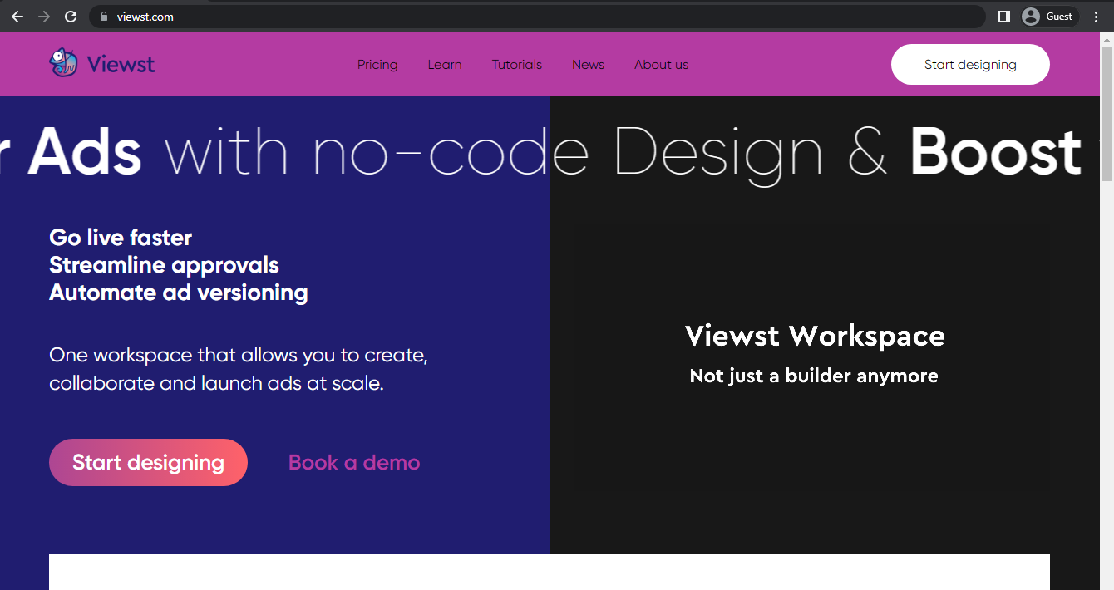Click the scrollbar up arrow
Image resolution: width=1114 pixels, height=590 pixels.
(1107, 38)
